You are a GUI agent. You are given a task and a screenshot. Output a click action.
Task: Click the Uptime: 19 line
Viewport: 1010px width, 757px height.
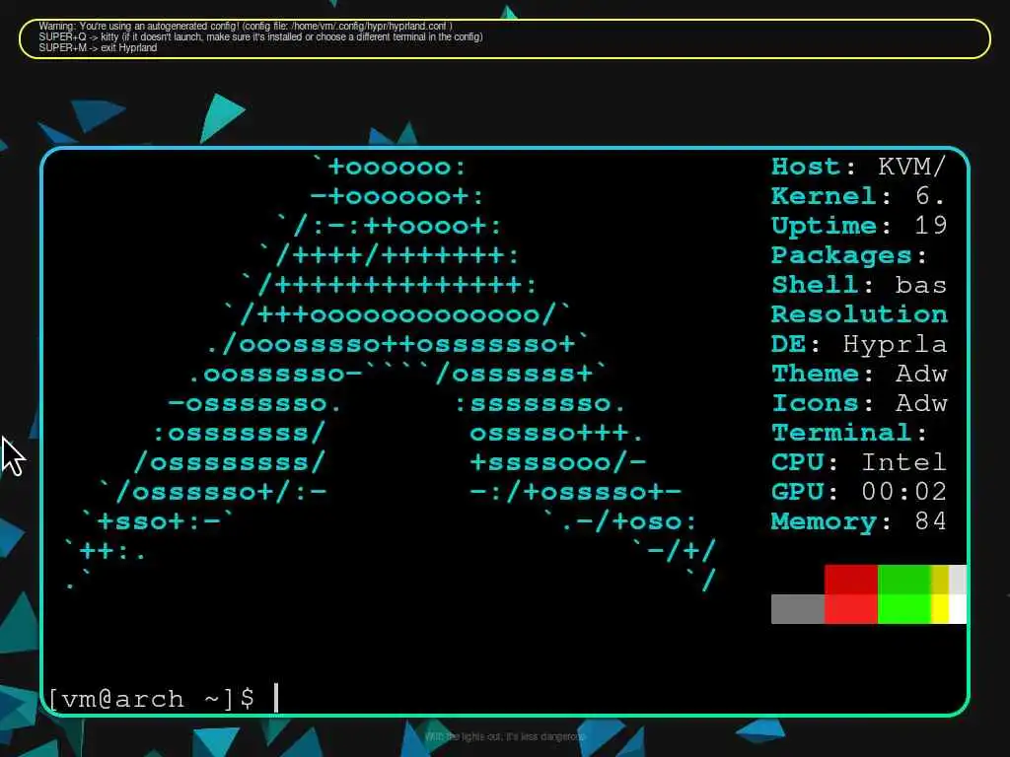[859, 226]
